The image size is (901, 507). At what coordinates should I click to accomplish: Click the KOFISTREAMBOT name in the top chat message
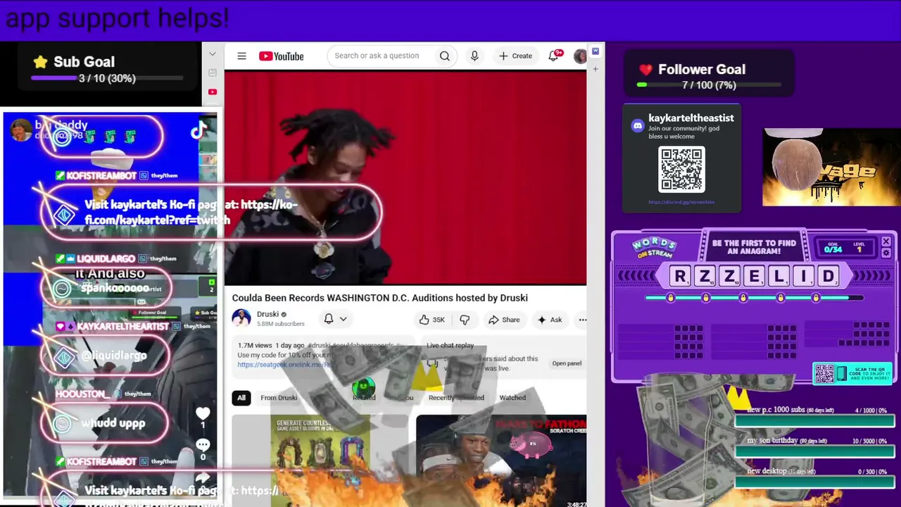tap(102, 175)
